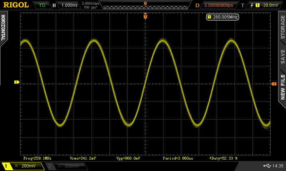The height and width of the screenshot is (171, 286).
Task: Enable channel 2 200mV label
Action: click(x=66, y=166)
